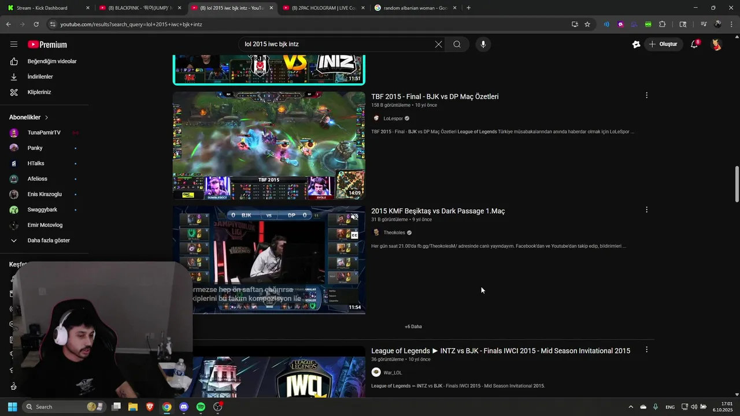Open the Chrome profile avatar
The width and height of the screenshot is (740, 416).
coord(717,24)
